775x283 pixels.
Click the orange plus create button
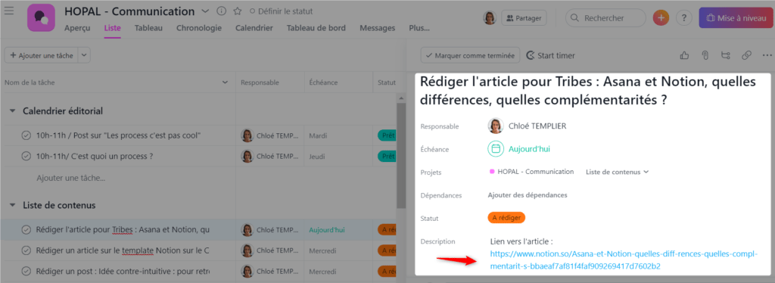(x=661, y=18)
